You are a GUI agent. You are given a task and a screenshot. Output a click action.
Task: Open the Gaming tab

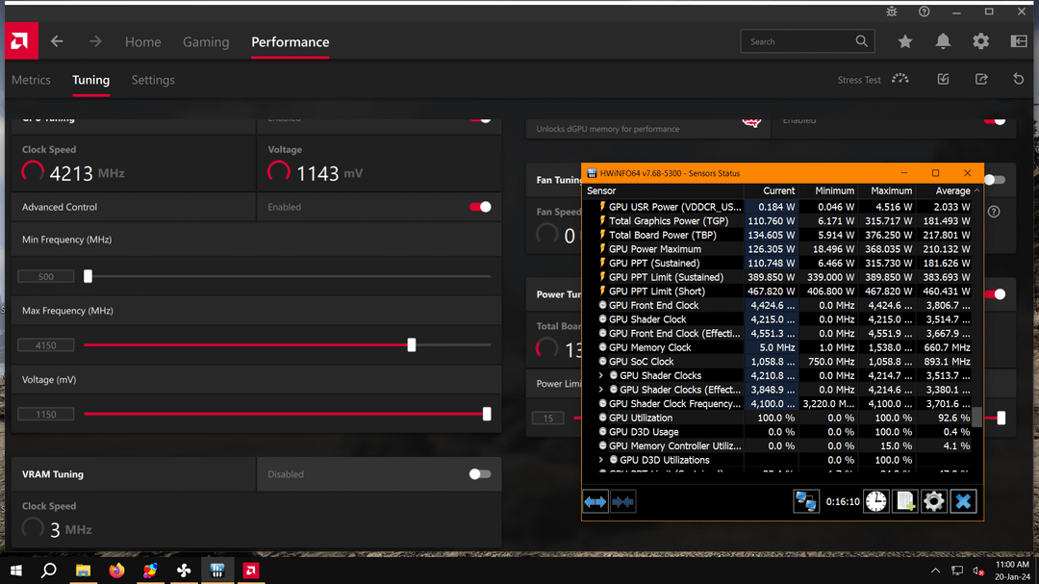click(x=206, y=41)
